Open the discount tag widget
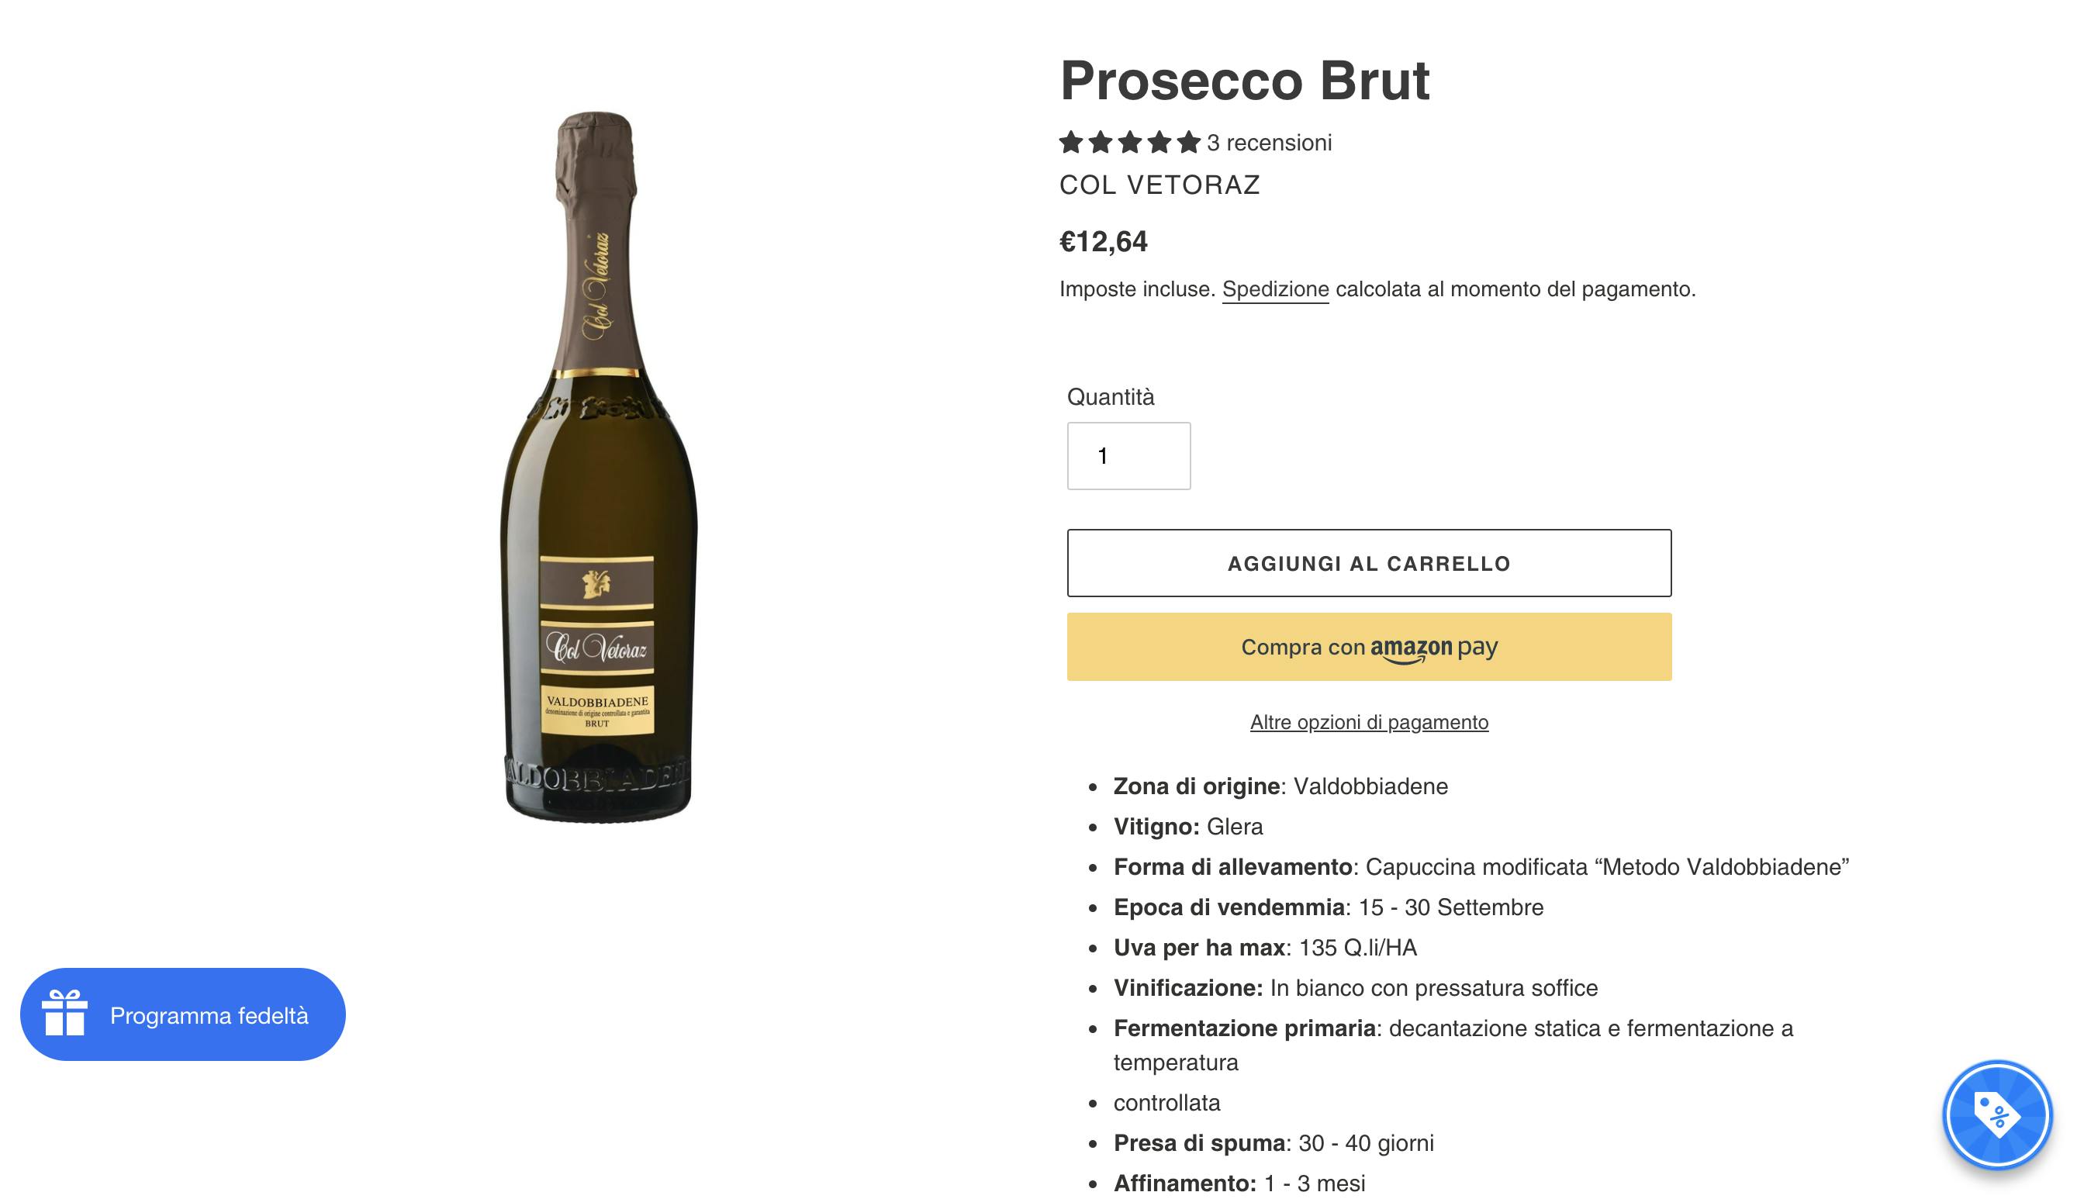The image size is (2077, 1199). (x=1996, y=1115)
